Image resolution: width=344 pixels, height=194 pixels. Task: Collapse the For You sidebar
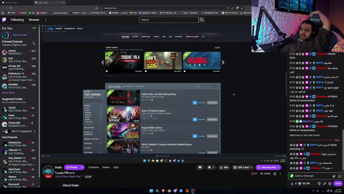[x=34, y=28]
